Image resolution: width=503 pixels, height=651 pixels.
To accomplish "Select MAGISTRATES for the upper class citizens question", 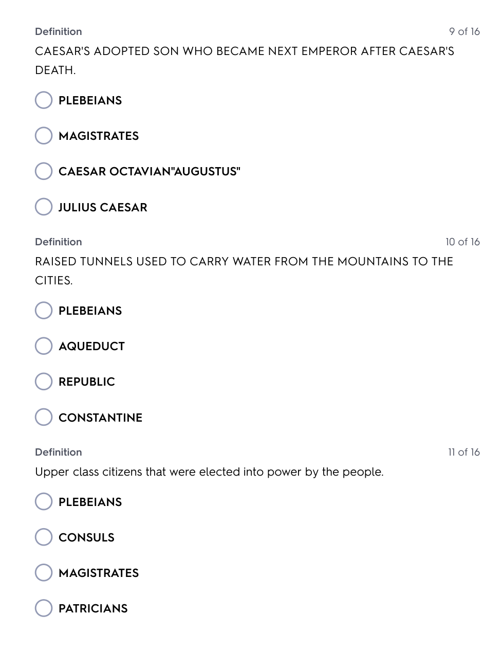I will 44,572.
